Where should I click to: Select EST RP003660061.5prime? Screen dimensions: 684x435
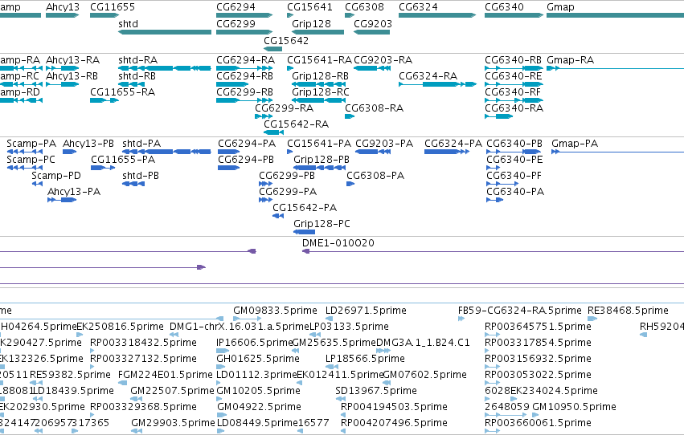click(538, 423)
